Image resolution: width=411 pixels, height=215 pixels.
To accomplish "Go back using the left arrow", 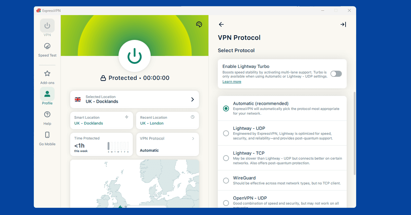I will pyautogui.click(x=221, y=24).
